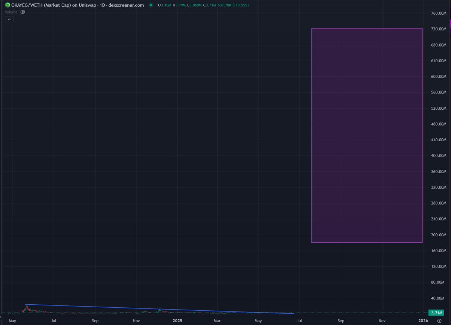Click the Volume label text
The height and width of the screenshot is (325, 451).
pos(11,12)
